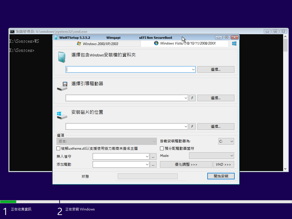This screenshot has width=292, height=219.
Task: Click the 掛載安裝驅動器為 label
Action: click(x=175, y=141)
